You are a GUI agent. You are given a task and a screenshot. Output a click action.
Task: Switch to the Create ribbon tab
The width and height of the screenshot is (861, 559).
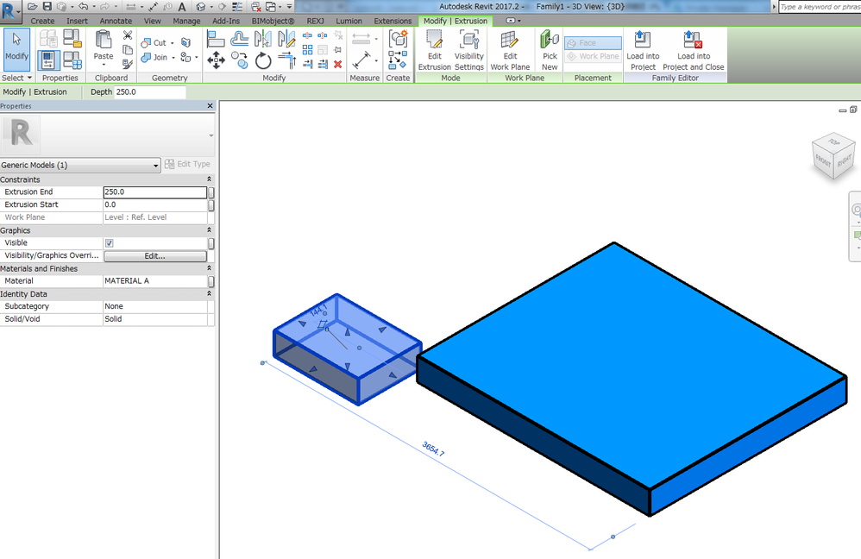pos(42,21)
